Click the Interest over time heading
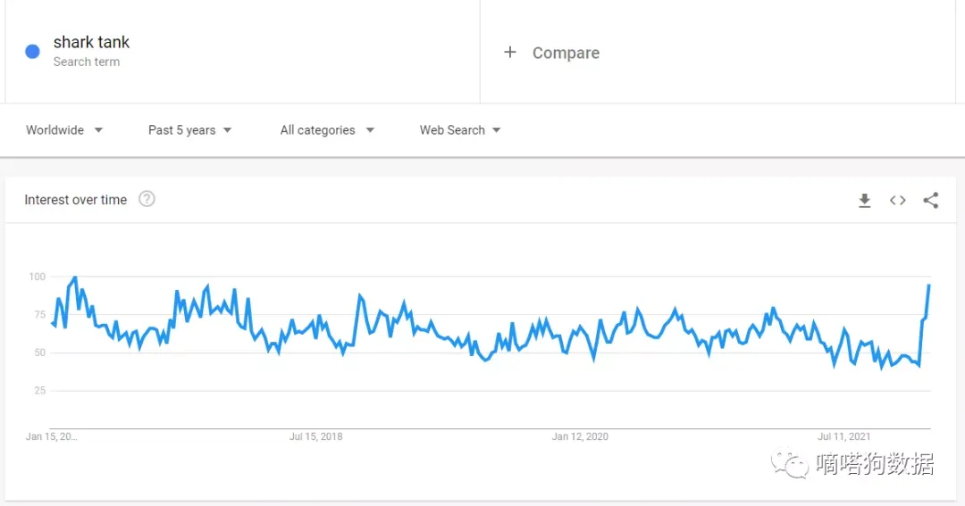 tap(76, 200)
